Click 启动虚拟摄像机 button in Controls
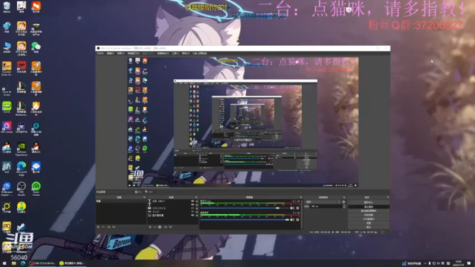The width and height of the screenshot is (475, 267). tap(368, 211)
